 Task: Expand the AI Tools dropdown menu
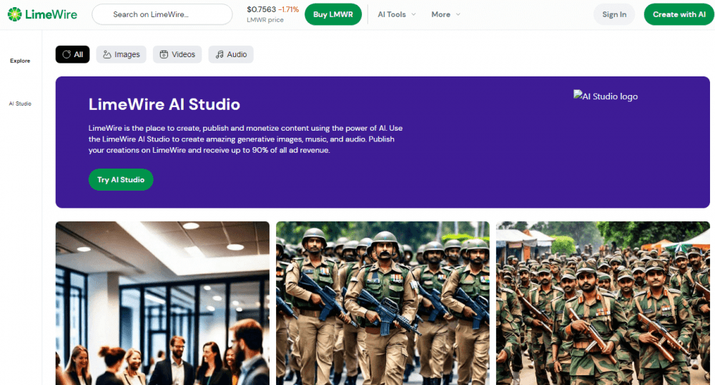397,14
